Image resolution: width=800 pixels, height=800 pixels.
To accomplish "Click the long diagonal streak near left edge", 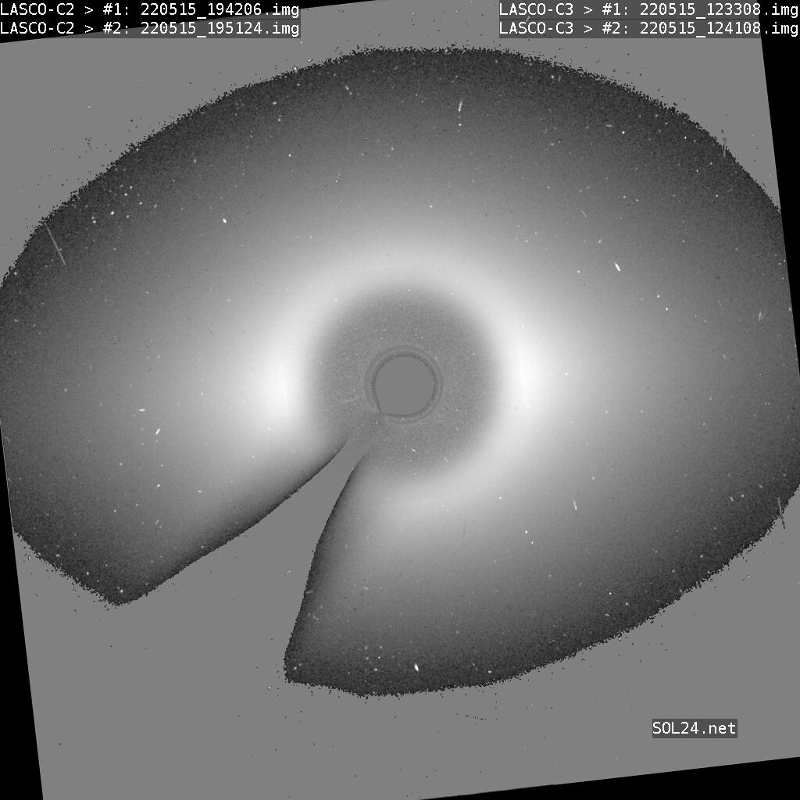I will 55,245.
